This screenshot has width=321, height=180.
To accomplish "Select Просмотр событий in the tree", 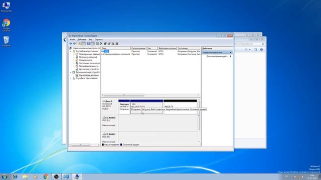I will tap(88, 57).
